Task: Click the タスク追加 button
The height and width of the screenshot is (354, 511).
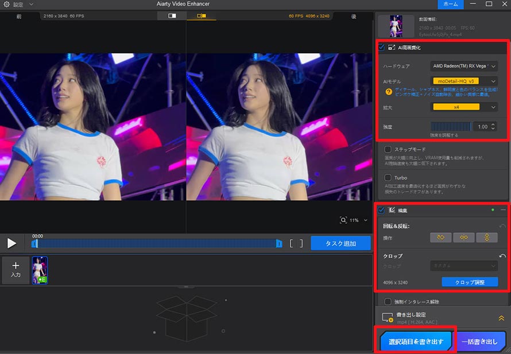Action: pos(340,243)
